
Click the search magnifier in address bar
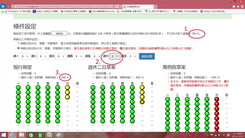coord(114,6)
